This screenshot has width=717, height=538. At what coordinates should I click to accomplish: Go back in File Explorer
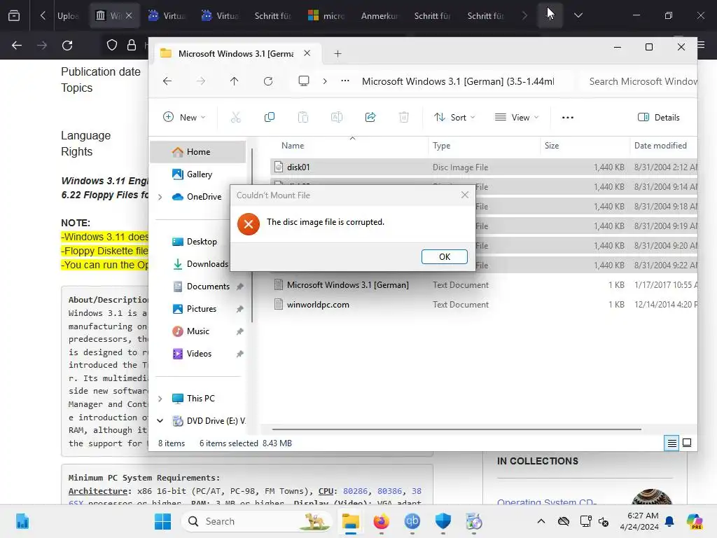tap(167, 81)
